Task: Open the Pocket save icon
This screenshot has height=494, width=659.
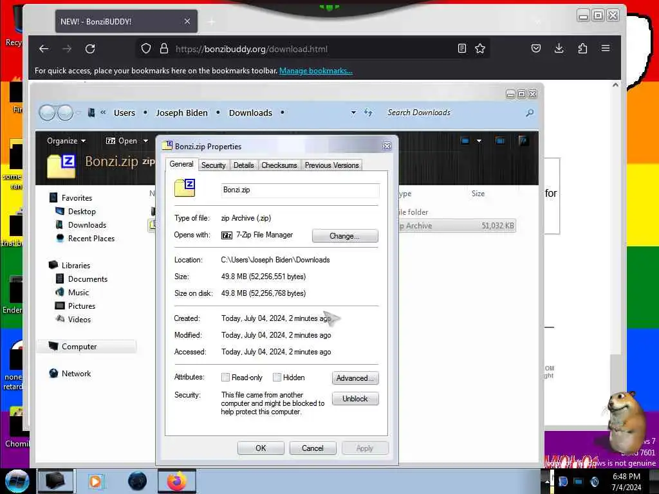Action: (536, 48)
